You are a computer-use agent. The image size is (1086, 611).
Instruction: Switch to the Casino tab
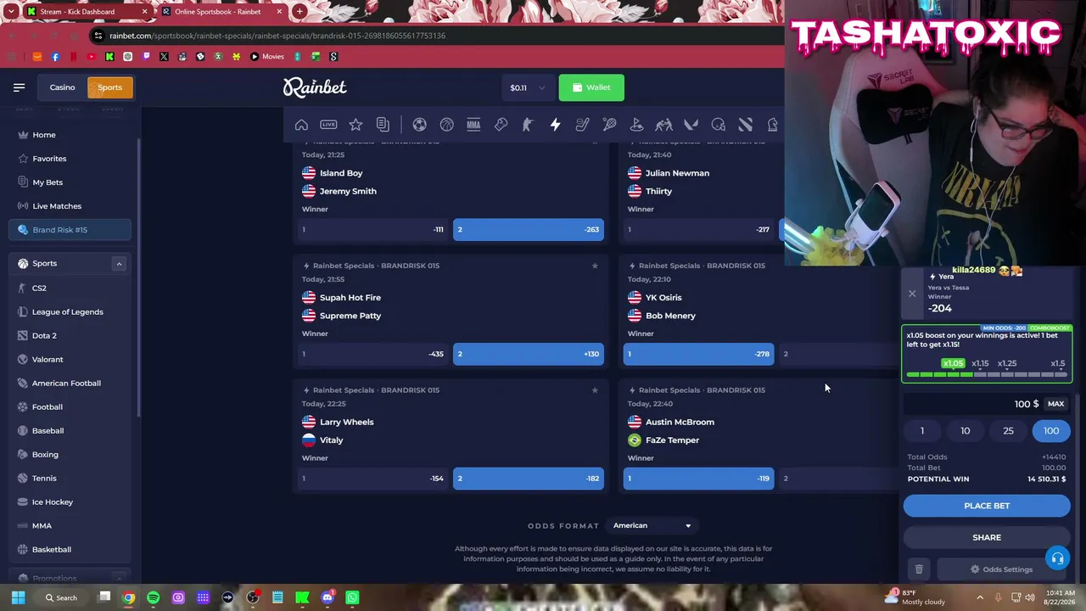coord(62,87)
